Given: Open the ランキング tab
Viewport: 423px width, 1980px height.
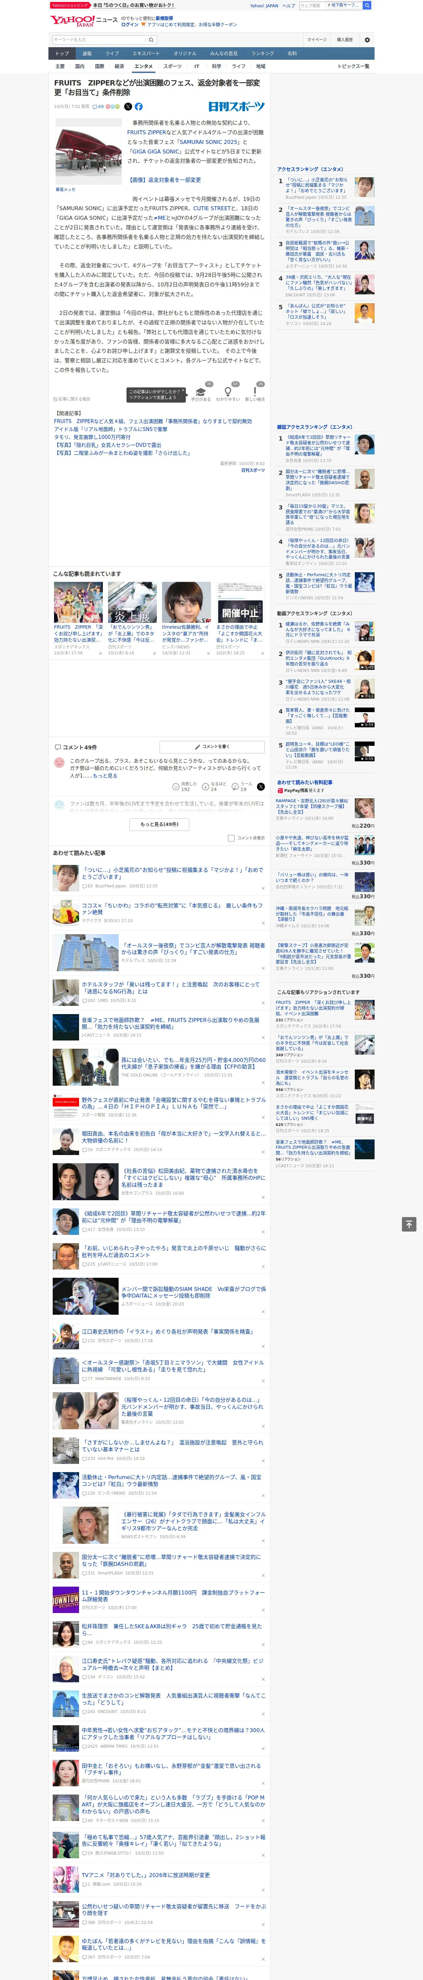Looking at the screenshot, I should pos(263,54).
